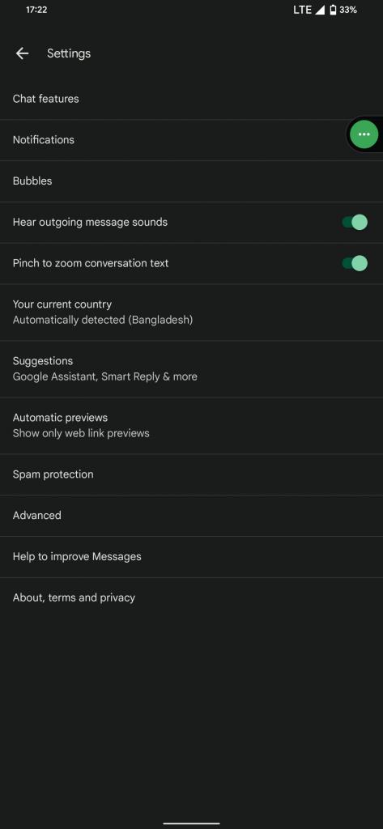The image size is (383, 829).
Task: Open Your current country setting
Action: point(191,312)
